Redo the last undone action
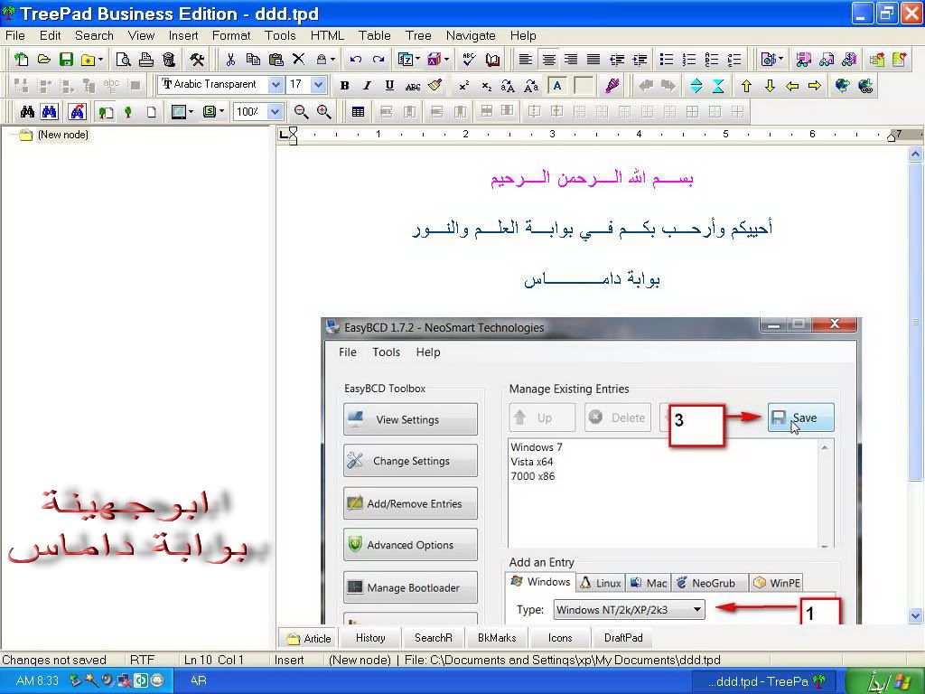This screenshot has width=925, height=694. coord(378,59)
